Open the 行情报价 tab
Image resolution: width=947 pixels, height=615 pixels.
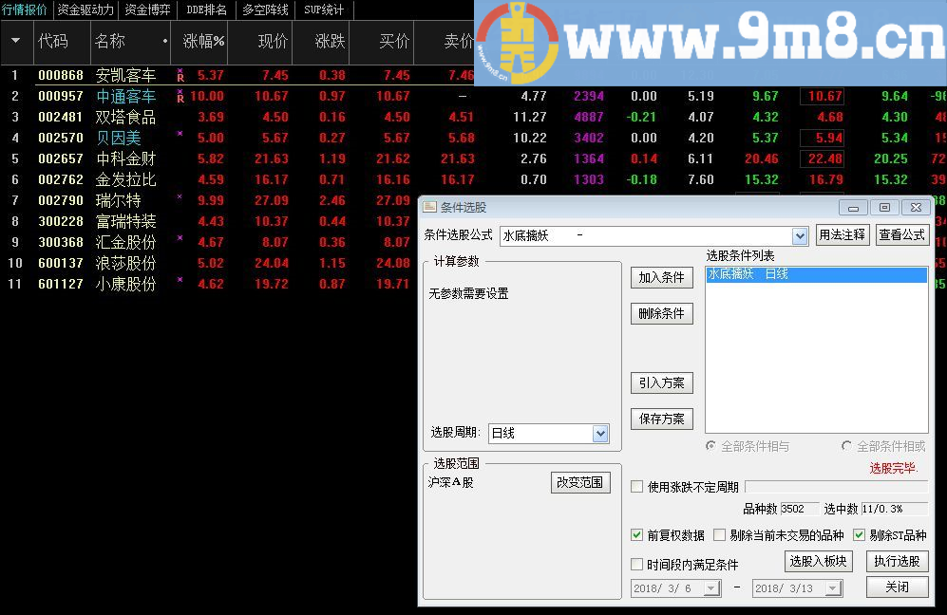(25, 9)
